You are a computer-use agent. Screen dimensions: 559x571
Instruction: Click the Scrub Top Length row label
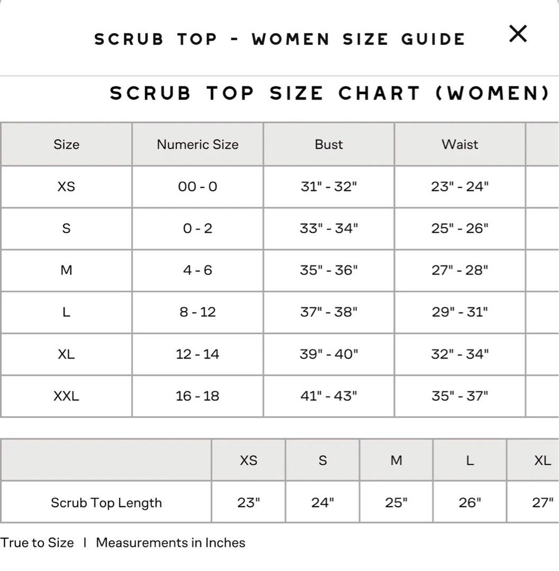click(x=106, y=502)
